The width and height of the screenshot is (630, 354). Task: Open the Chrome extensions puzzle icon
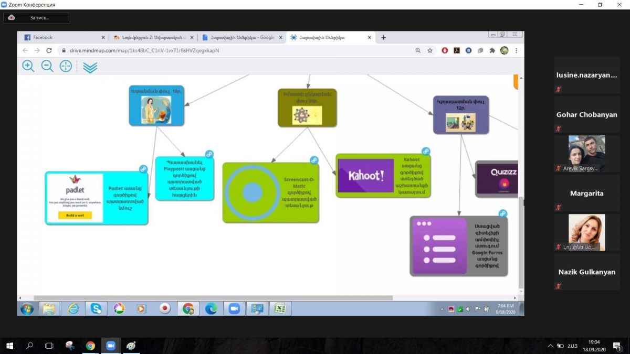click(492, 51)
